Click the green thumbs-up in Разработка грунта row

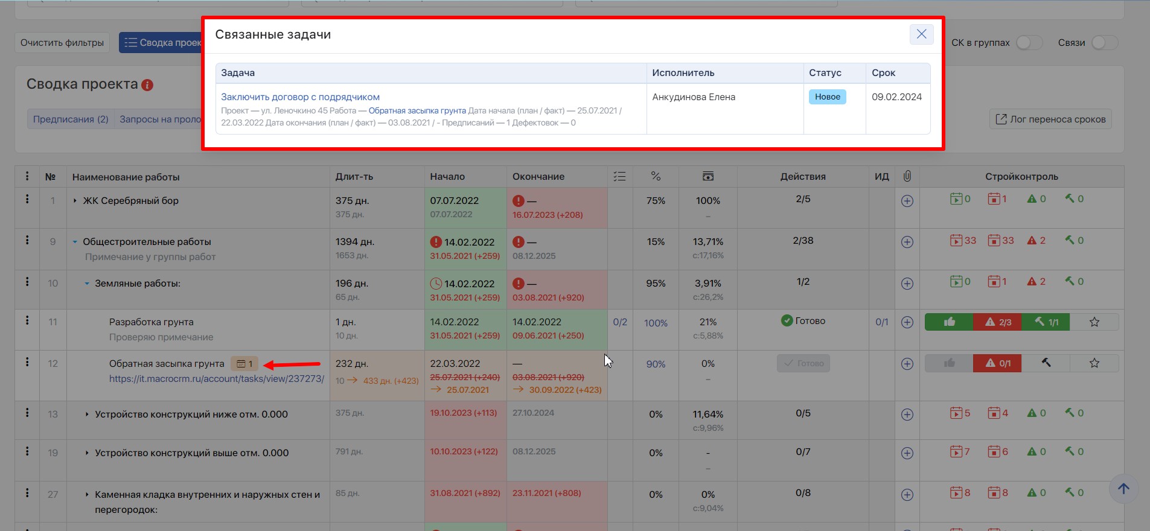(x=949, y=322)
